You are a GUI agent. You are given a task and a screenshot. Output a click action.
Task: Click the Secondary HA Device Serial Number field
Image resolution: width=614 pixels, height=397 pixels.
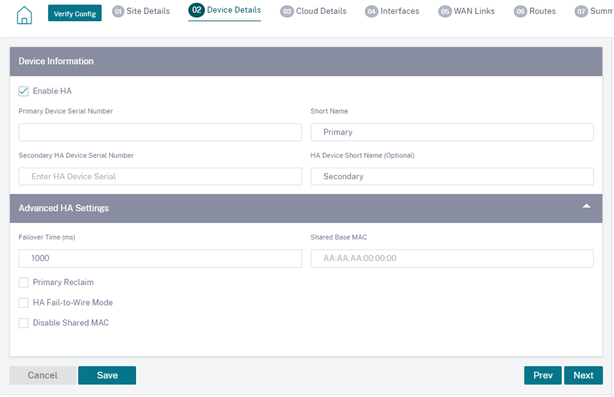160,176
